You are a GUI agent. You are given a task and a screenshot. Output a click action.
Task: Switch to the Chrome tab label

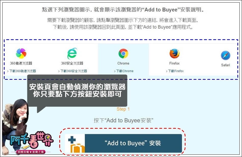point(123,63)
